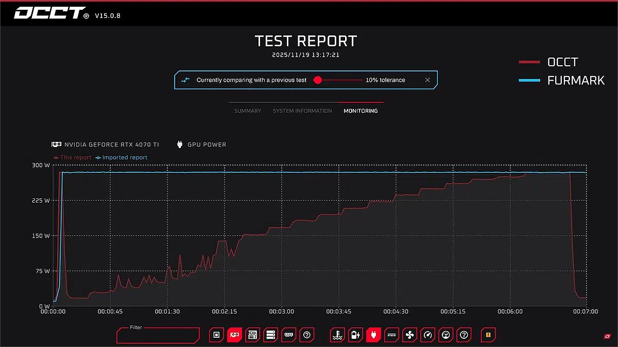Switch to the Summary tab
618x347 pixels.
(247, 111)
